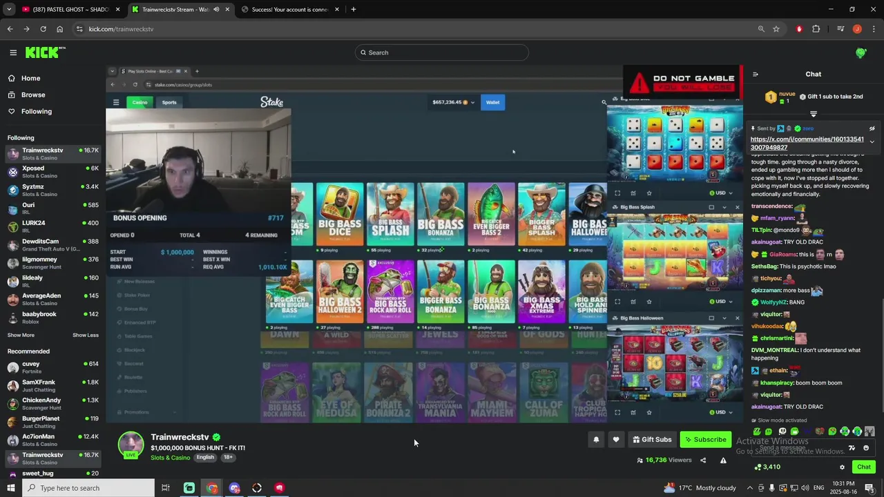Click the browser home icon
This screenshot has width=884, height=497.
point(59,29)
